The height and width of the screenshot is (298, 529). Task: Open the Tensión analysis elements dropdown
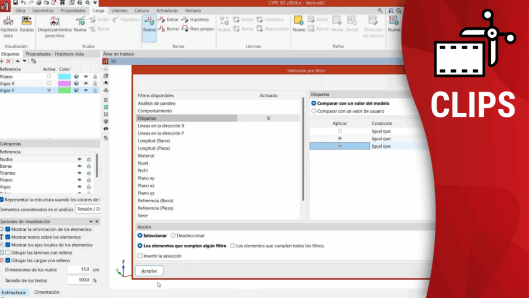coord(88,209)
